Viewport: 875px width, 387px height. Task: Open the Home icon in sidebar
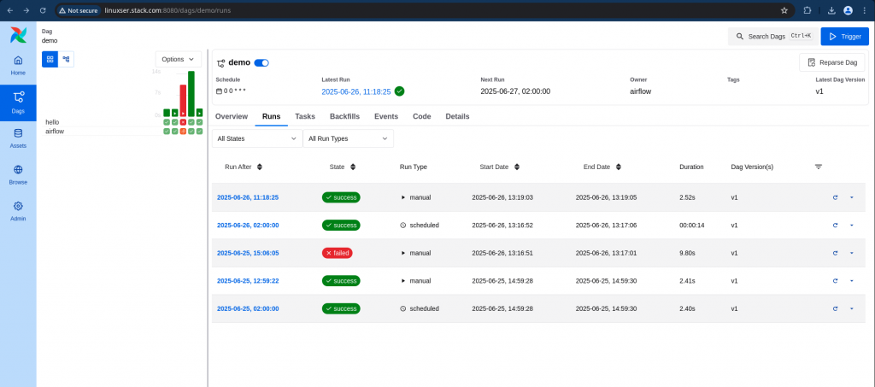click(18, 60)
